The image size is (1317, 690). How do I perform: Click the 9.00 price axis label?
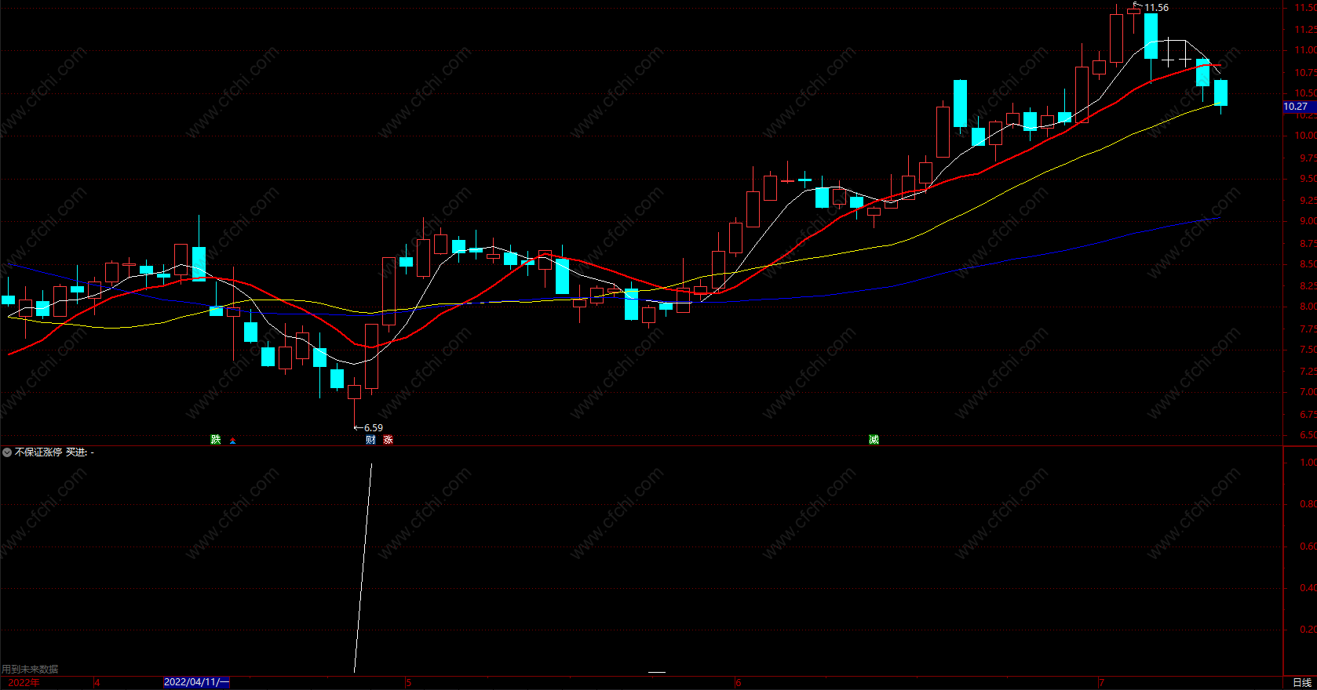1308,221
